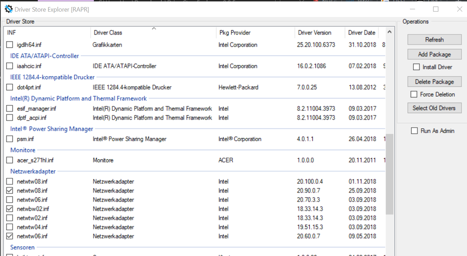The image size is (467, 256).
Task: Click the Driver Store Explorer app icon
Action: 8,9
